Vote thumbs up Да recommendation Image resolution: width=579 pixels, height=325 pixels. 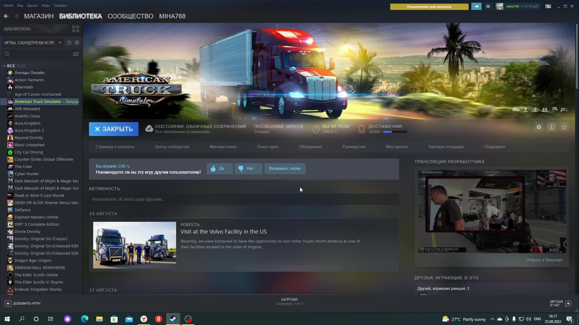(x=220, y=169)
